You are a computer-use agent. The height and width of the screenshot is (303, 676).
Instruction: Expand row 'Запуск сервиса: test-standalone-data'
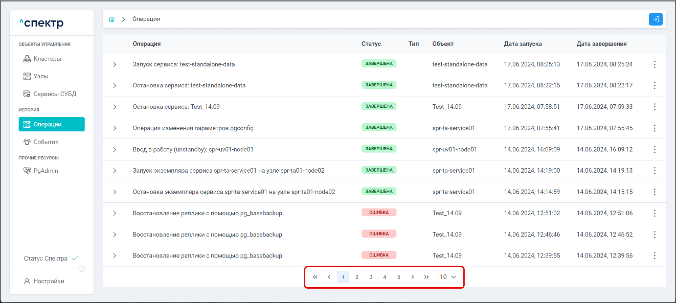pos(115,64)
